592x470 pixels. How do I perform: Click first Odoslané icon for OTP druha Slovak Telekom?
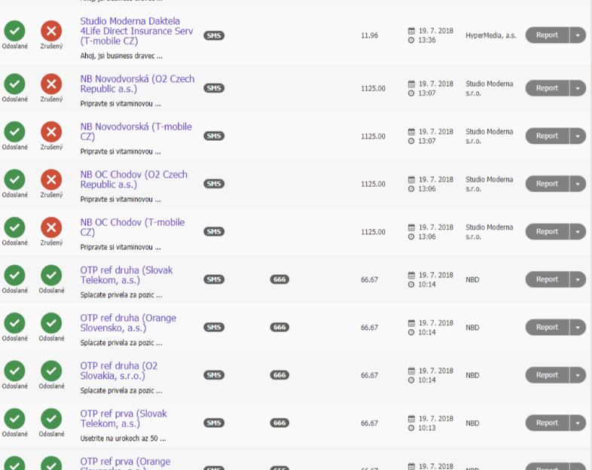click(15, 275)
